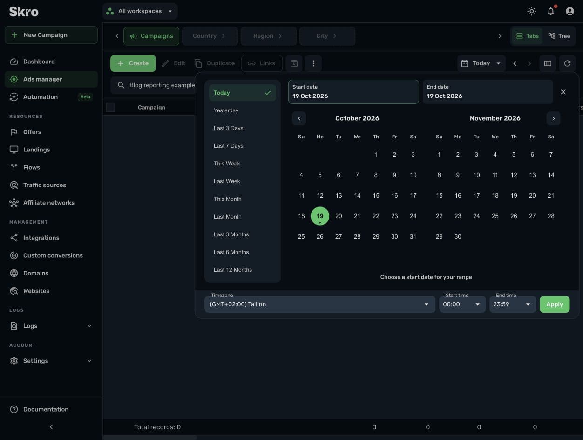Select October 19 in calendar
The height and width of the screenshot is (440, 583).
pos(320,216)
